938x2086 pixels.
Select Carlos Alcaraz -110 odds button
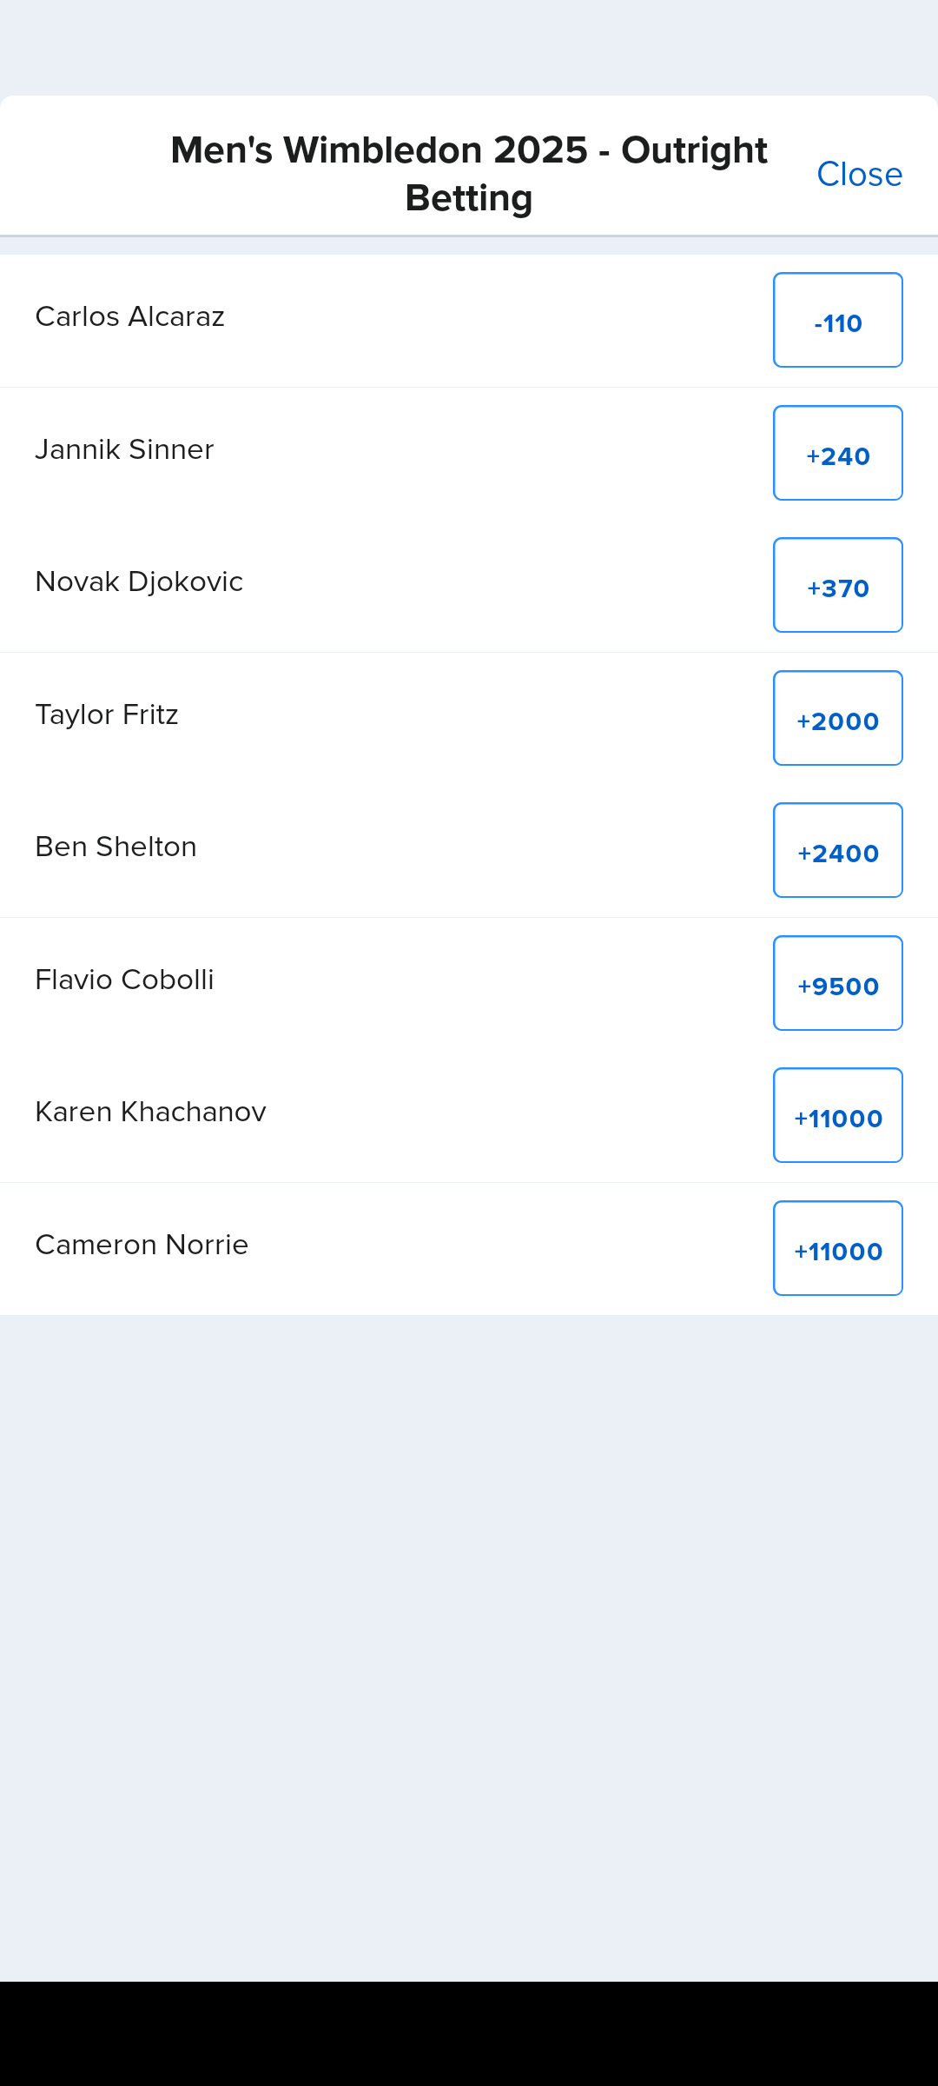tap(837, 321)
